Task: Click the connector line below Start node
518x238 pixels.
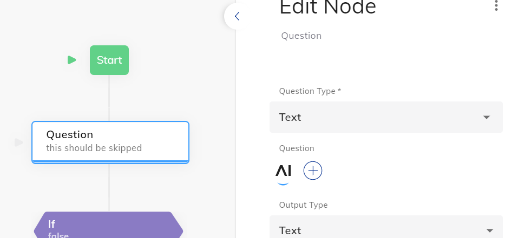Action: [109, 98]
